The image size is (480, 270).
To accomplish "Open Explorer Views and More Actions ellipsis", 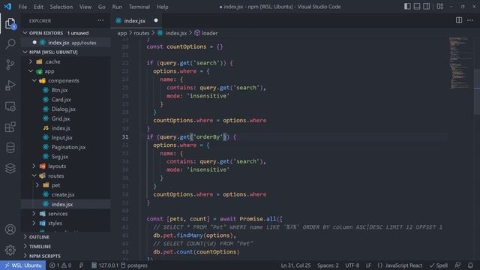I will (100, 20).
